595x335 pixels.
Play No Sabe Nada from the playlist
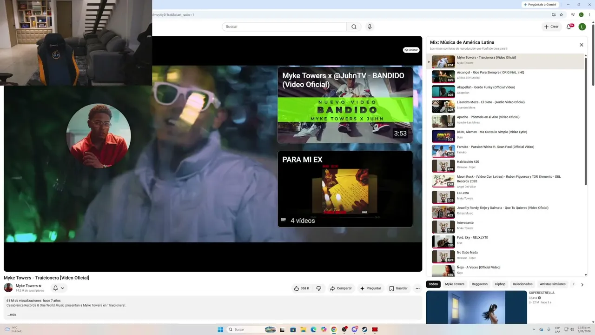pyautogui.click(x=505, y=256)
